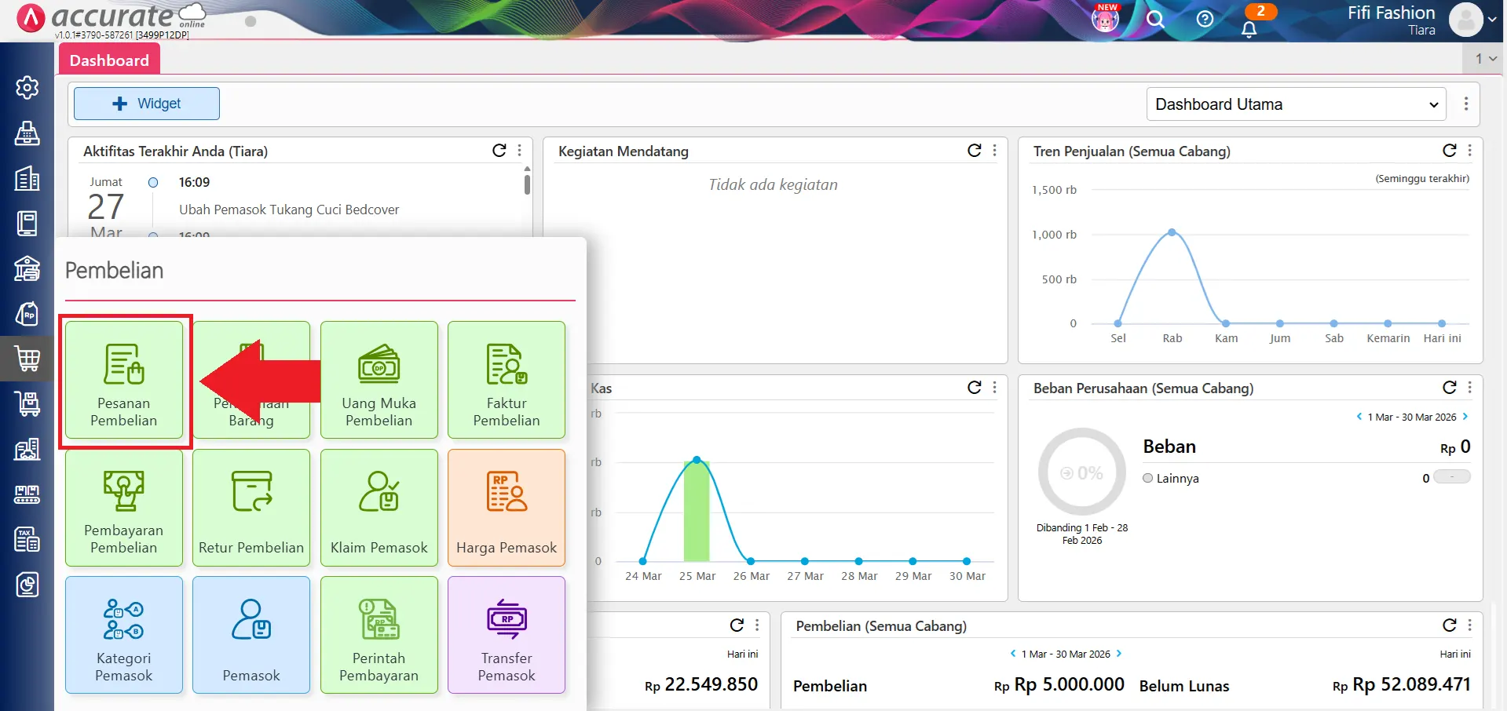Go to next period in Beban Perusahaan
1507x711 pixels.
(x=1465, y=417)
